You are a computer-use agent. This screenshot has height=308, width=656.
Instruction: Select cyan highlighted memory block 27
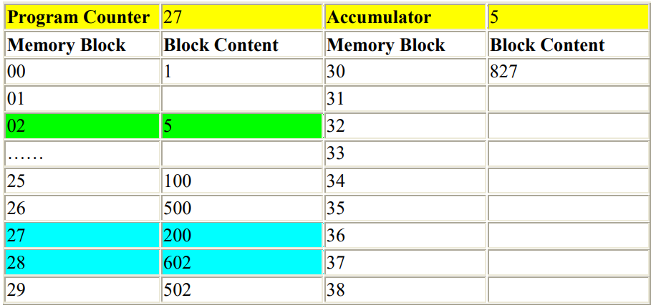tap(82, 235)
